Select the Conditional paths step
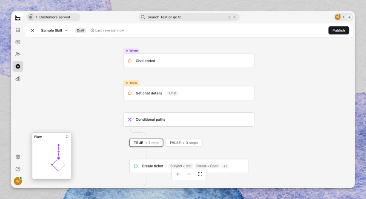 (189, 119)
